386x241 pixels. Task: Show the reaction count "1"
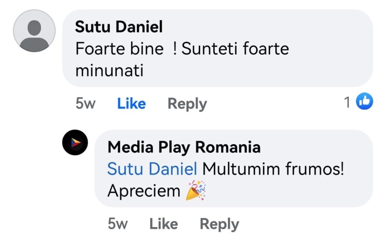point(348,102)
